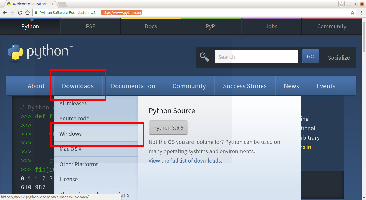Image resolution: width=366 pixels, height=200 pixels.
Task: Choose Other Platforms in Downloads submenu
Action: point(96,164)
